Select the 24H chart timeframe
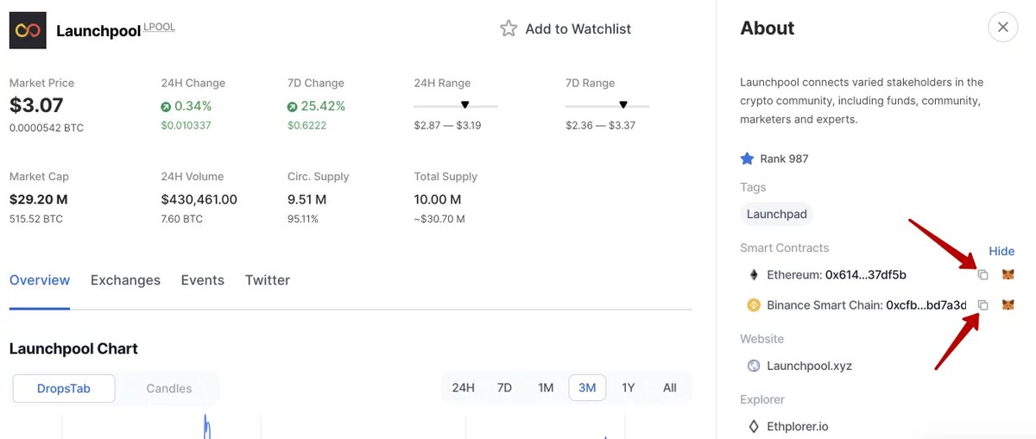The height and width of the screenshot is (439, 1036). tap(464, 387)
